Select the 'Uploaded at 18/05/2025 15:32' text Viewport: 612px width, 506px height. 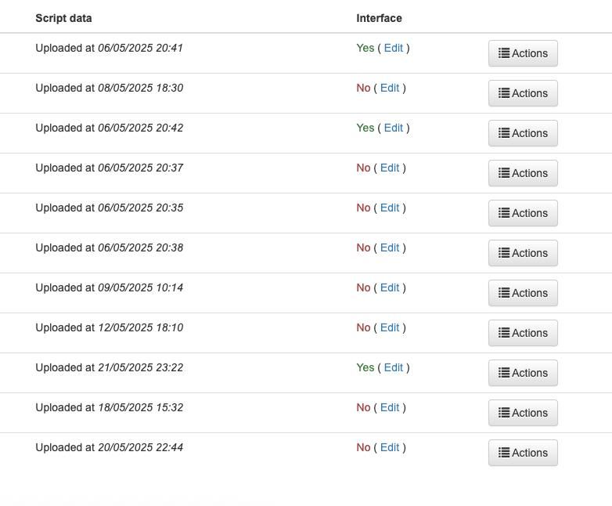(x=109, y=407)
